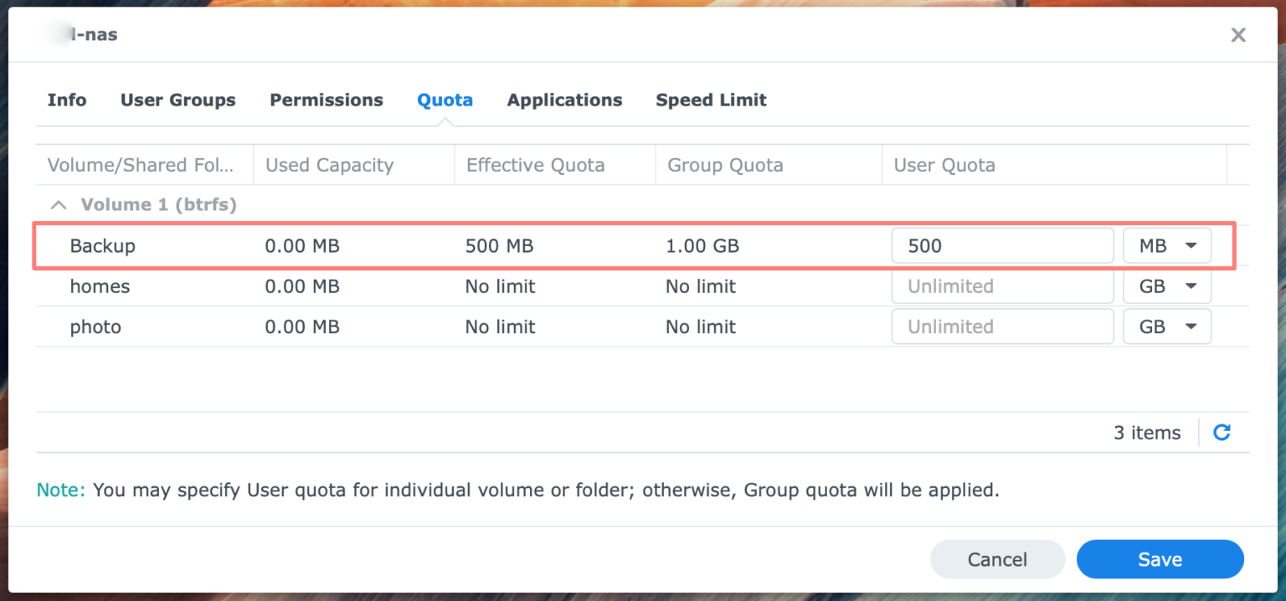
Task: Switch to the Permissions tab
Action: (326, 100)
